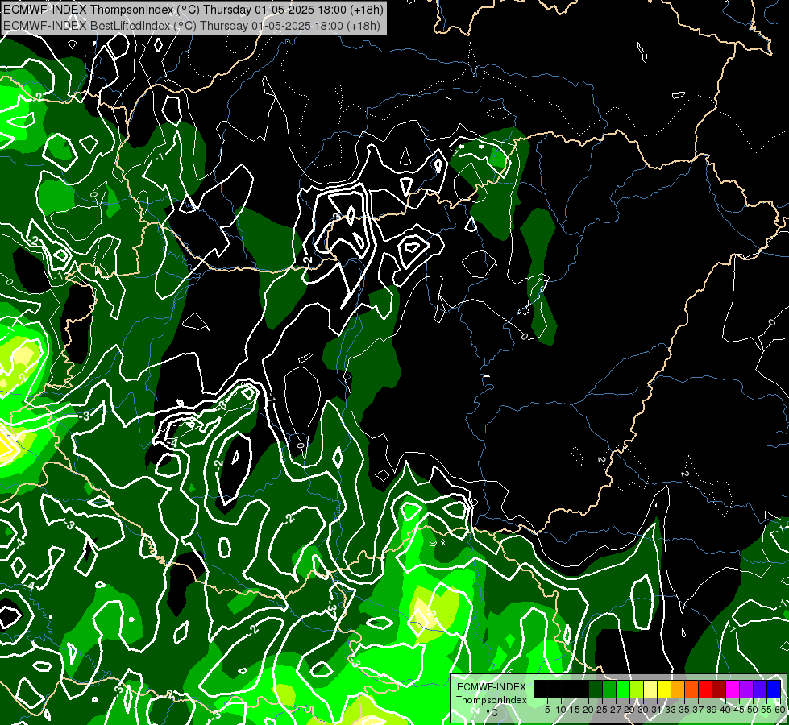This screenshot has width=789, height=725.
Task: Click the legend tick label 33
Action: 671,710
